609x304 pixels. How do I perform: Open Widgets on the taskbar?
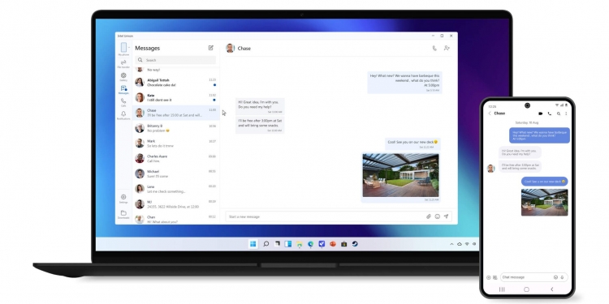click(288, 244)
